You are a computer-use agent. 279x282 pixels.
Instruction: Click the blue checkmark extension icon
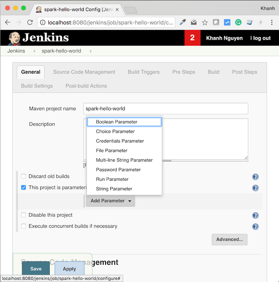pyautogui.click(x=227, y=22)
